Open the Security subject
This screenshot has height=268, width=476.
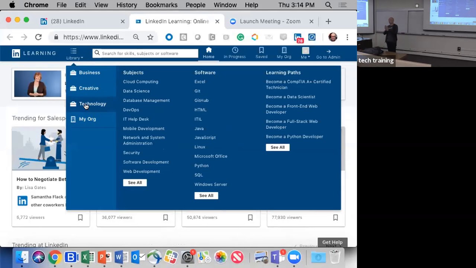tap(131, 153)
